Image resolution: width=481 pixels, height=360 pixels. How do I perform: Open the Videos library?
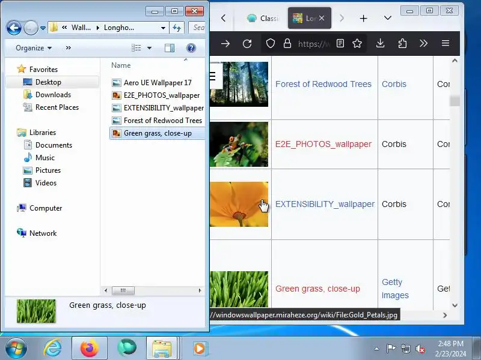point(46,183)
